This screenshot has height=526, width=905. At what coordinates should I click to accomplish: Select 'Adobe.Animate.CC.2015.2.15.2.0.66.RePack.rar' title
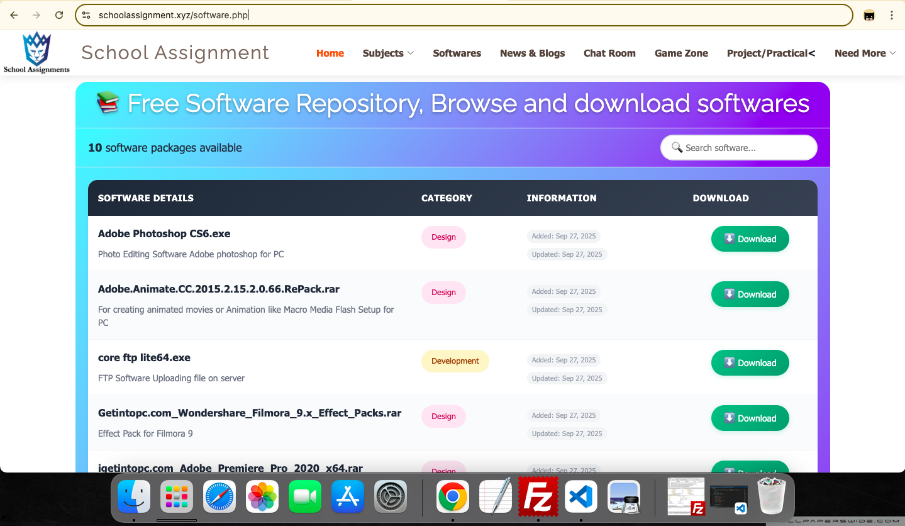click(219, 289)
